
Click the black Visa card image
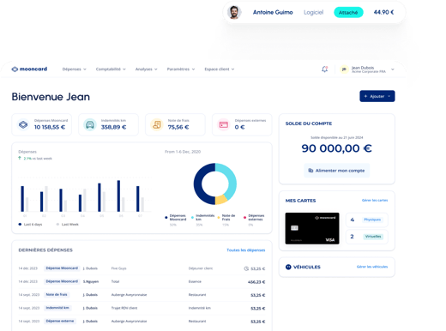click(312, 228)
